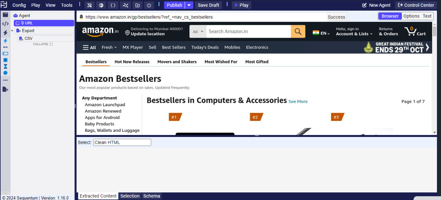Click the ellipsis more icon in sidebar
The image size is (441, 200).
(x=5, y=80)
